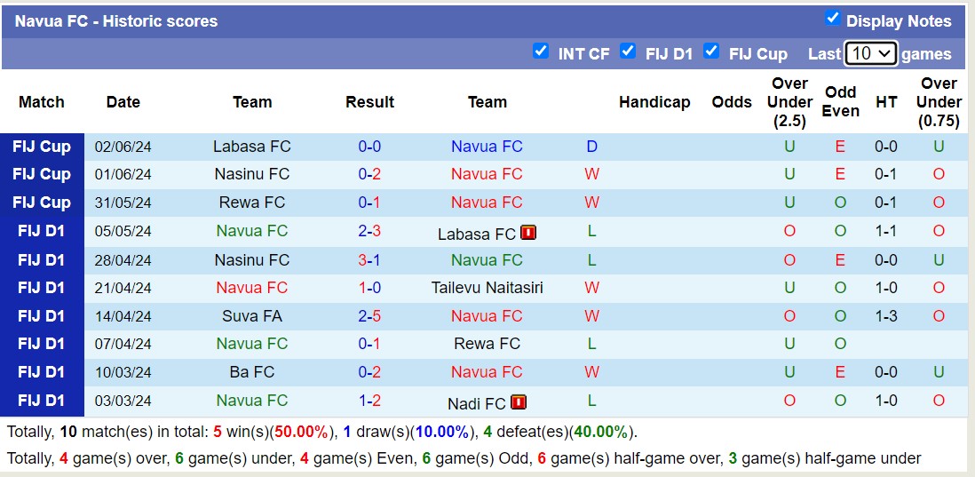This screenshot has width=975, height=477.
Task: Open the 3-1 Nasinu FC match result
Action: click(x=369, y=260)
